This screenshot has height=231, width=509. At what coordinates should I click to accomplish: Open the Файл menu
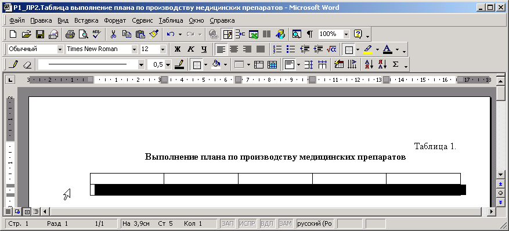point(17,20)
